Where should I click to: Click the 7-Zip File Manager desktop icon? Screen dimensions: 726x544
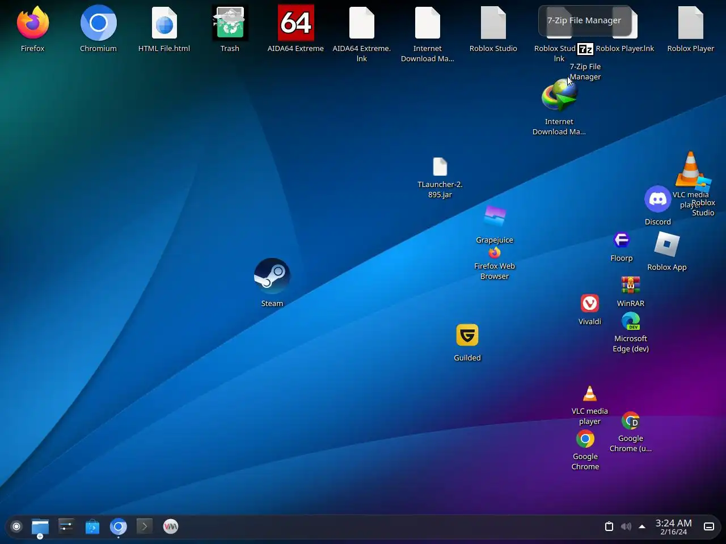tap(585, 50)
